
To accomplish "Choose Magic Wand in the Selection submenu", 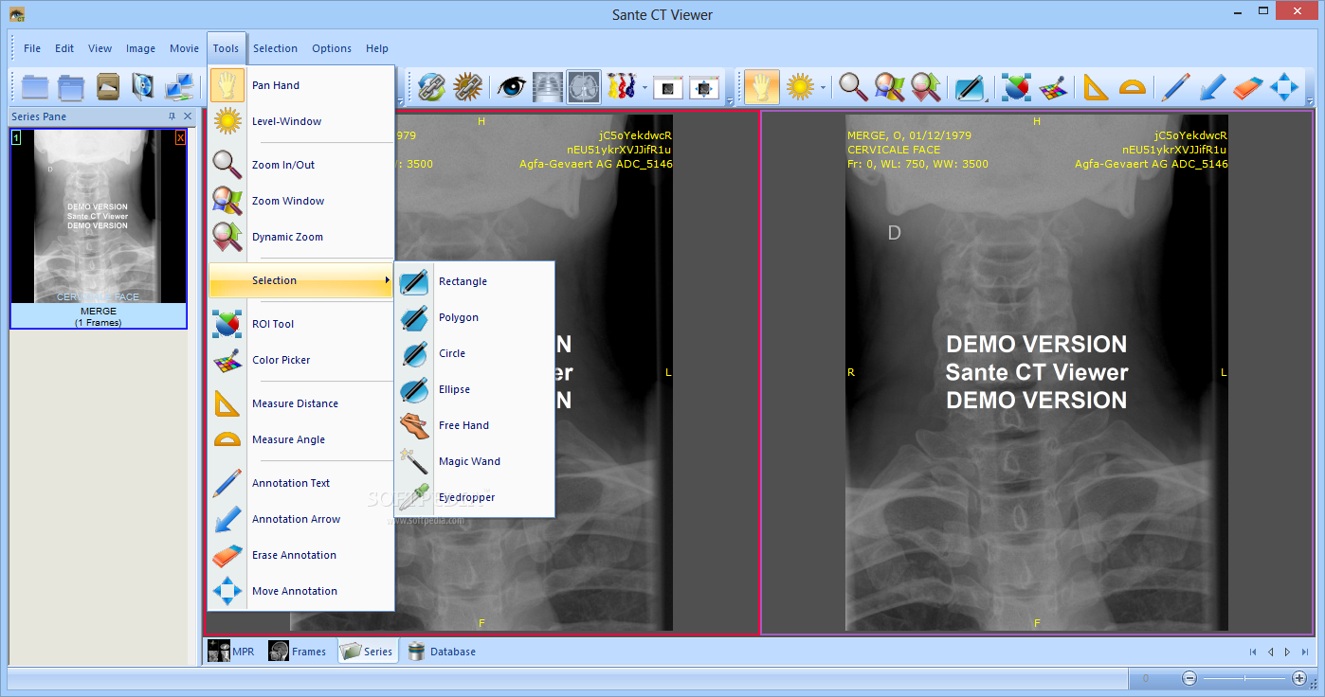I will (475, 461).
